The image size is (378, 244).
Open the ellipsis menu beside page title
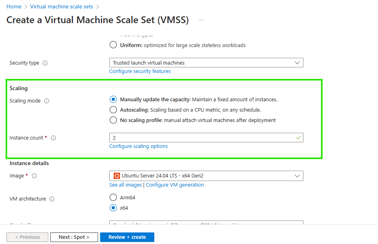202,20
